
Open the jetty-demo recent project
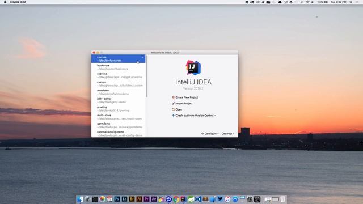click(118, 100)
